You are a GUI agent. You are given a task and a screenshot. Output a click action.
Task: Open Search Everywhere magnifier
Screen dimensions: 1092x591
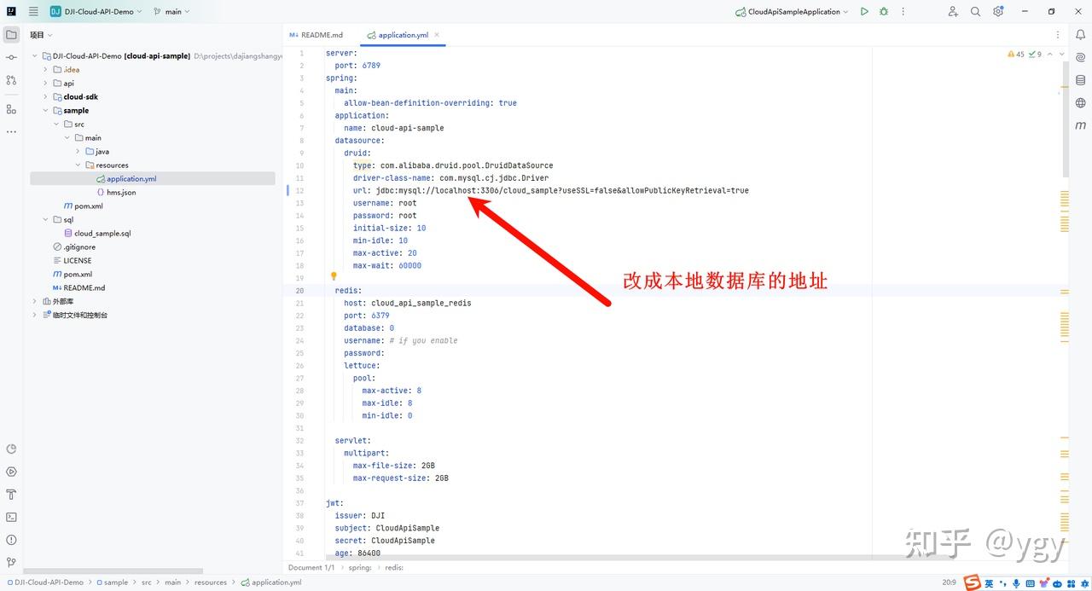click(975, 11)
